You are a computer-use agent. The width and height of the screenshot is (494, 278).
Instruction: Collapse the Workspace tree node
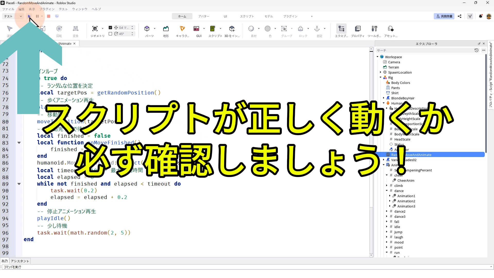(377, 57)
